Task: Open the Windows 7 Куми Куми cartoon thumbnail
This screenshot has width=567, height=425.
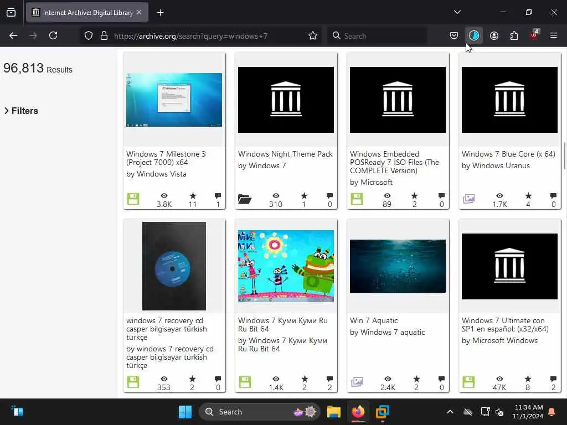Action: point(286,266)
